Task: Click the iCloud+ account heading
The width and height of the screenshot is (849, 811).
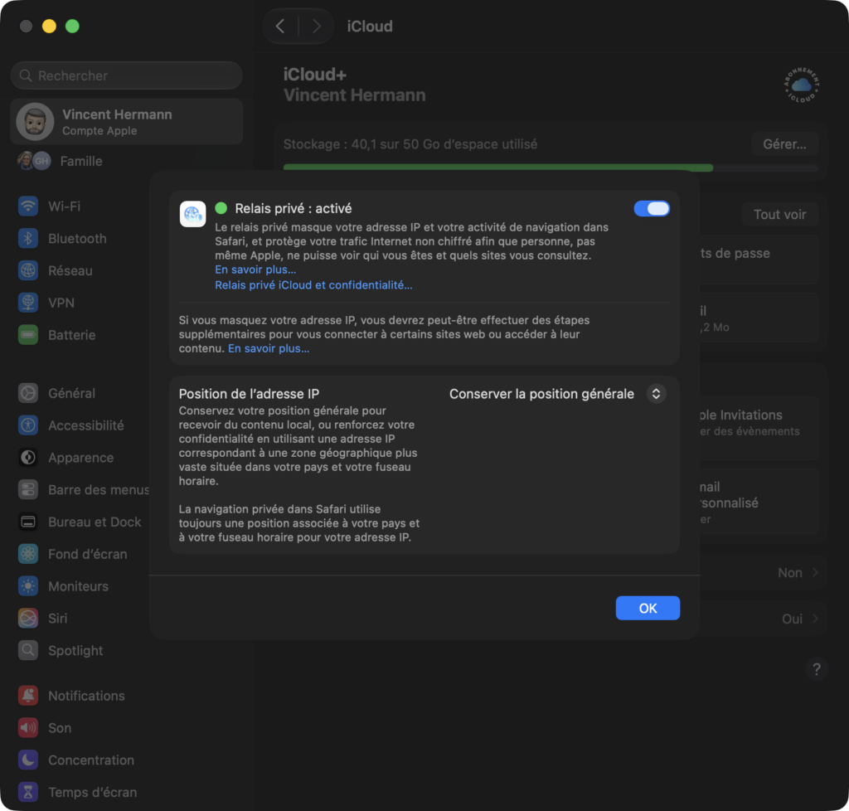Action: click(x=315, y=74)
